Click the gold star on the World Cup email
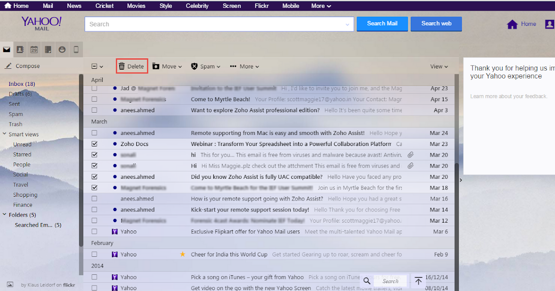Screen dimensions: 555x291 click(x=182, y=254)
